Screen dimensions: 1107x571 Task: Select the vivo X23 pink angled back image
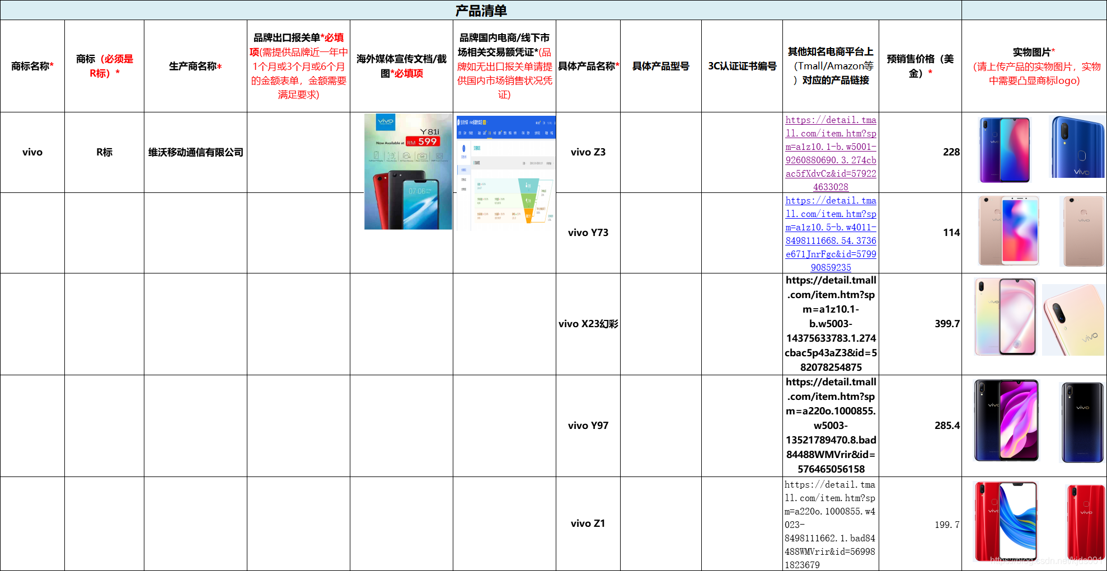click(1073, 320)
